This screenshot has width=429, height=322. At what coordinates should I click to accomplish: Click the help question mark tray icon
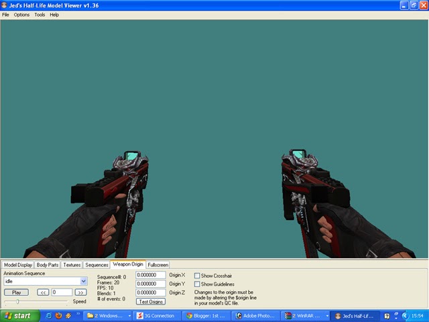point(387,316)
